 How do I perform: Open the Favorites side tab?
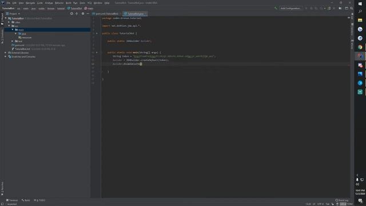[2, 188]
